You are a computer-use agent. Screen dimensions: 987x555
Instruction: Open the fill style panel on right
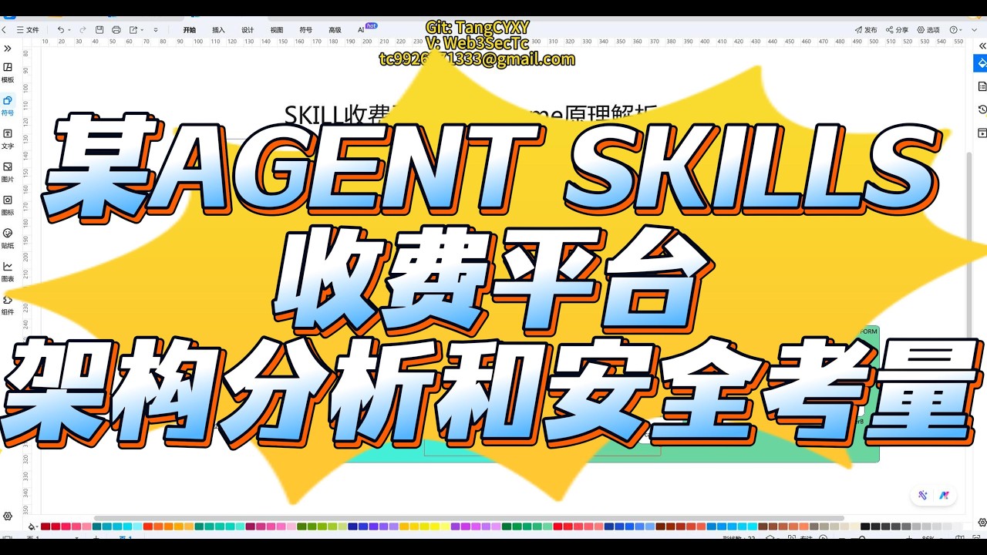click(981, 62)
